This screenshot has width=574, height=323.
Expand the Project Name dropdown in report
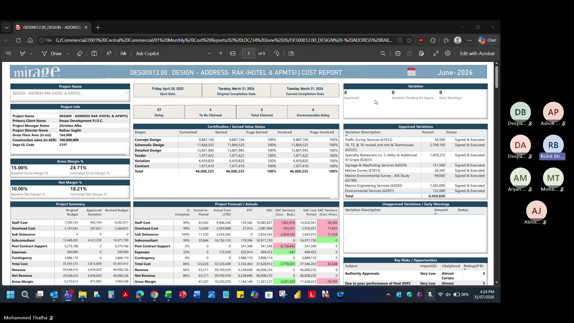[126, 93]
